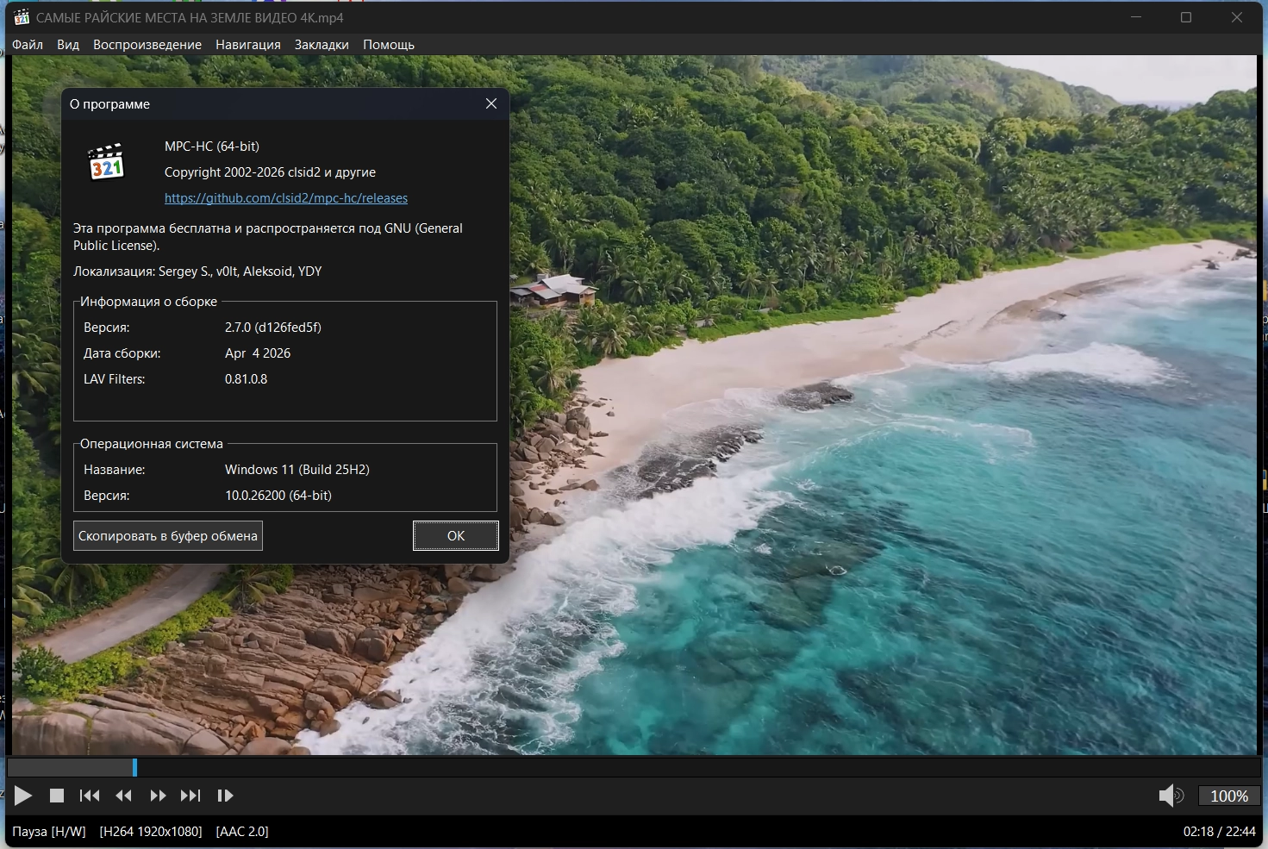Mute audio with the speaker icon
The height and width of the screenshot is (849, 1268).
1171,796
